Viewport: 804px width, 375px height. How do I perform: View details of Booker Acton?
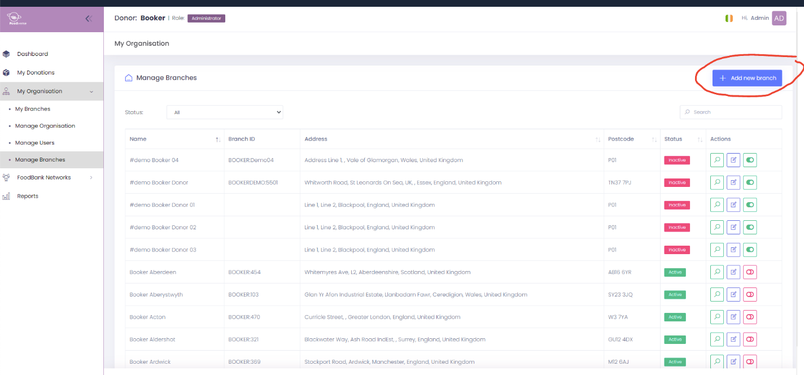[716, 317]
